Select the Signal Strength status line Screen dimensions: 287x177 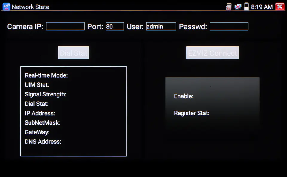pyautogui.click(x=45, y=94)
